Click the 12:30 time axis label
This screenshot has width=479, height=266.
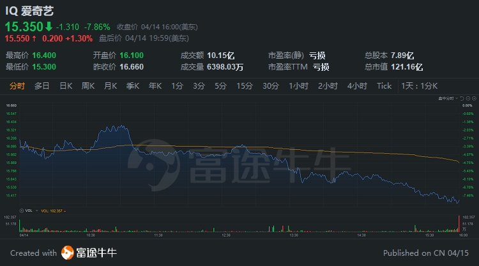(226, 235)
